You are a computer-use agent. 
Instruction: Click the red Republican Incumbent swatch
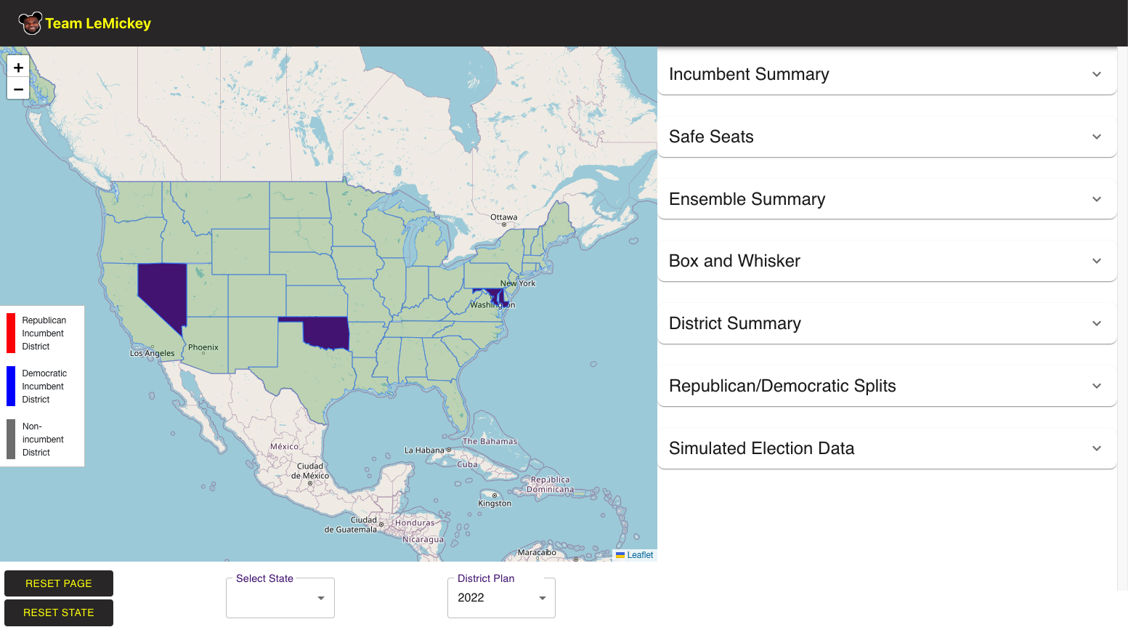[x=11, y=333]
